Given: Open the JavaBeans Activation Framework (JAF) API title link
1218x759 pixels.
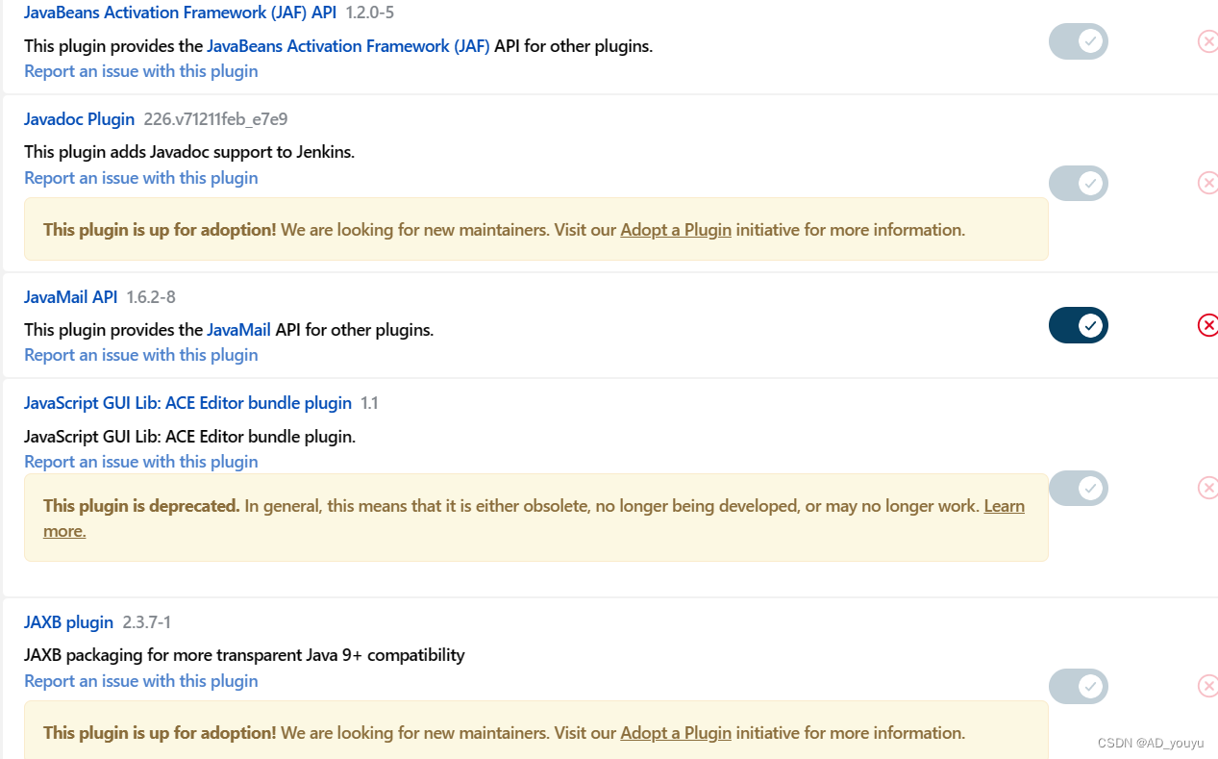Looking at the screenshot, I should [180, 13].
